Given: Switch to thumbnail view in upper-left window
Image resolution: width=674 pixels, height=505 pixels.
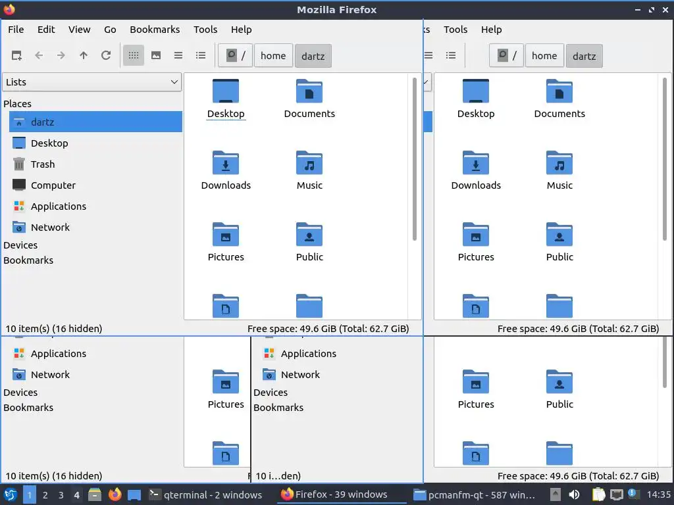Looking at the screenshot, I should [156, 55].
